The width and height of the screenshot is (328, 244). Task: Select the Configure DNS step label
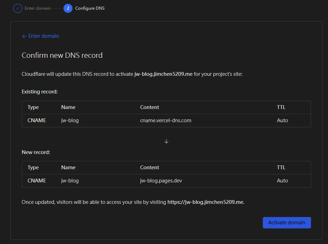coord(90,8)
